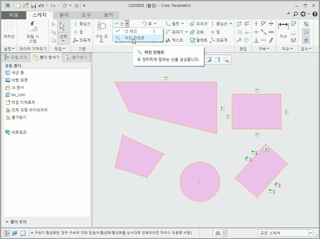Switch to the 분석 tab

pyautogui.click(x=64, y=15)
